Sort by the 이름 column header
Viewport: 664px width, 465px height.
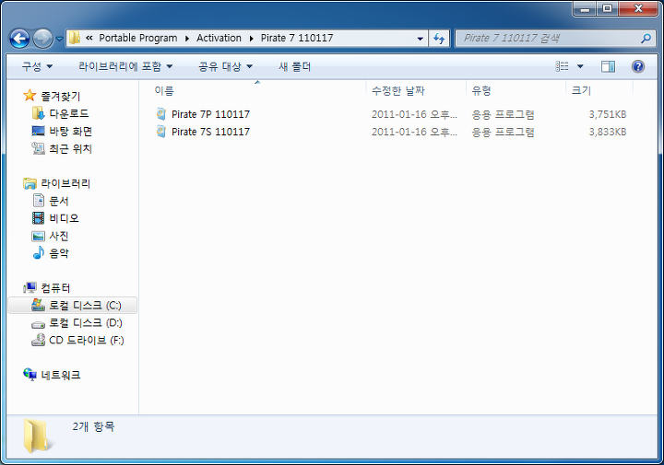(164, 90)
